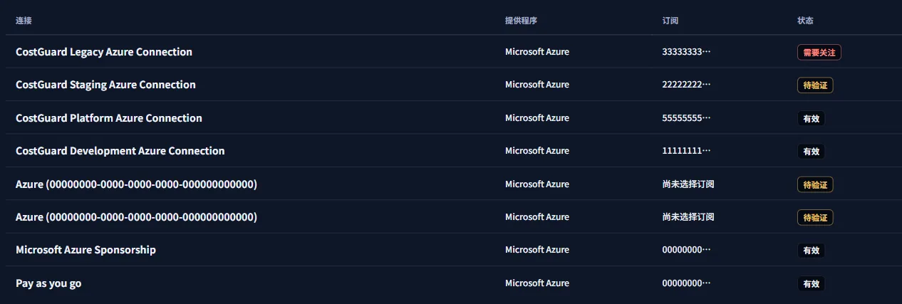902x304 pixels.
Task: Click Microsoft Azure provider in Staging row
Action: (537, 85)
